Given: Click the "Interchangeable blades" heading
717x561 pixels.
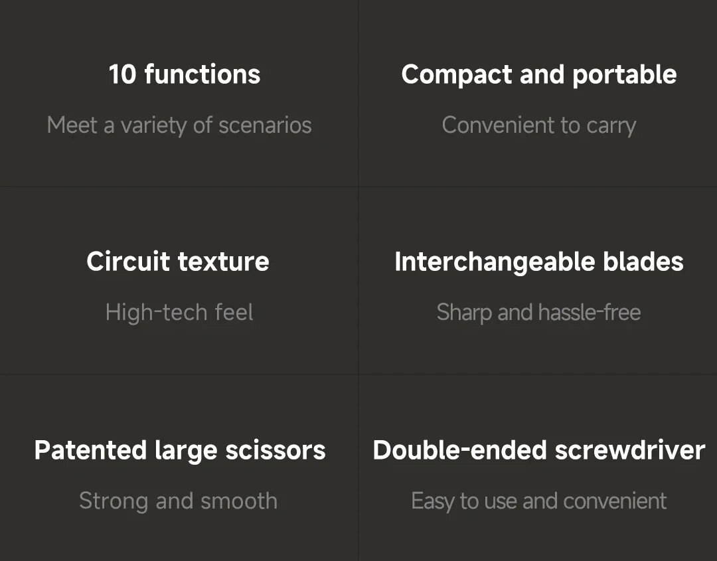Looking at the screenshot, I should tap(538, 262).
